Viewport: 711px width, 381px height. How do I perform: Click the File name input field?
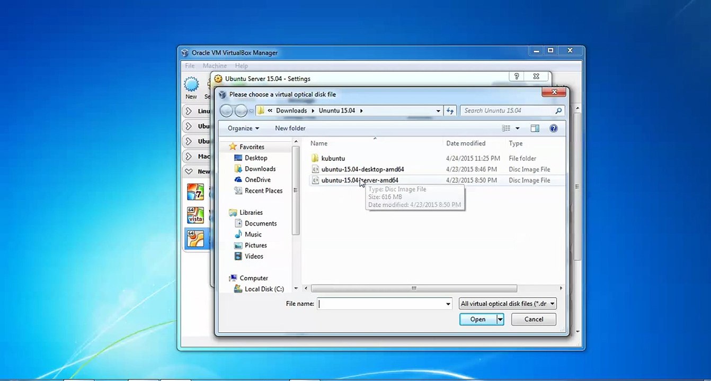[381, 304]
